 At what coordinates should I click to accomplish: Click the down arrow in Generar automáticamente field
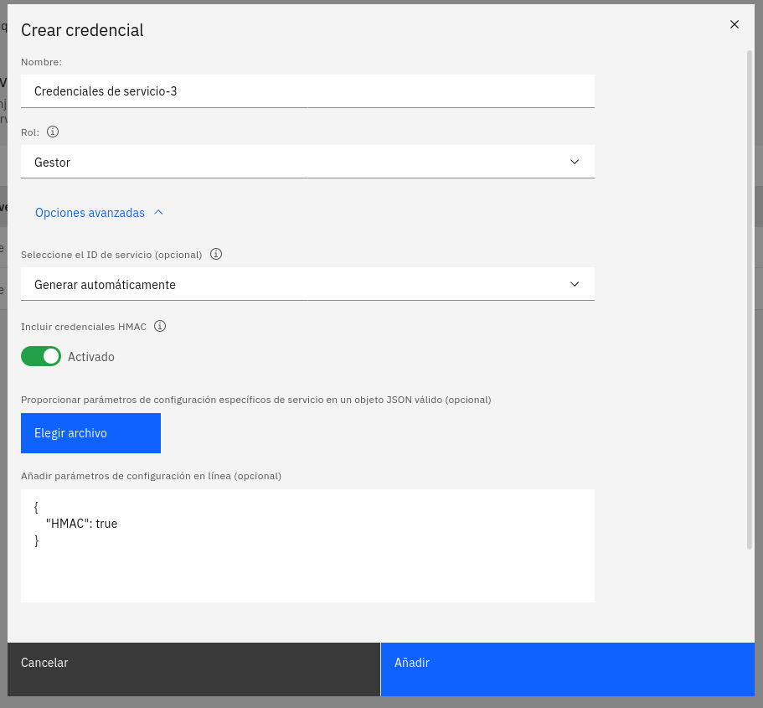[x=575, y=284]
